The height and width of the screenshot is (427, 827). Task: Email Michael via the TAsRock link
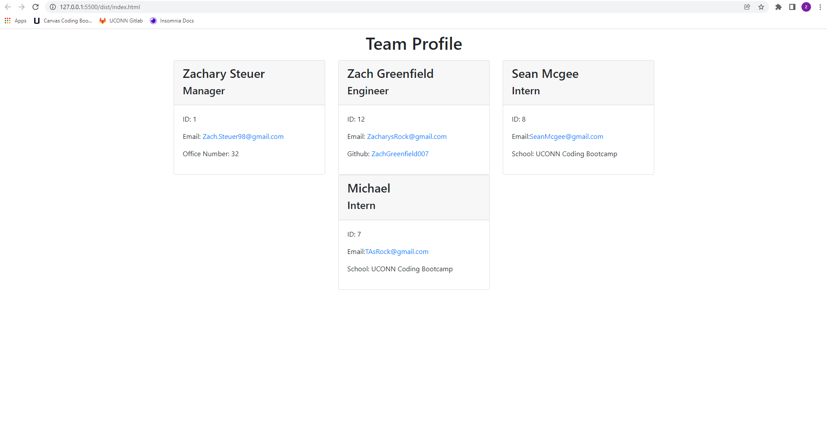click(396, 251)
